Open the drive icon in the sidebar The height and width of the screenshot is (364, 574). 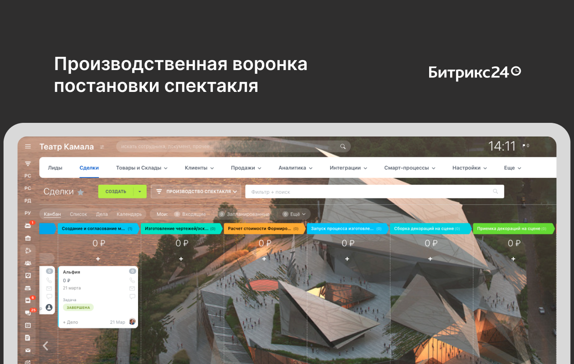coord(28,288)
